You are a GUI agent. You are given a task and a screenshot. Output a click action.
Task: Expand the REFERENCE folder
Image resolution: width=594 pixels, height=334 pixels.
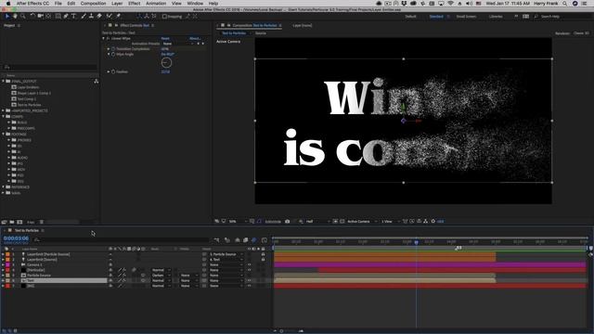pos(4,187)
